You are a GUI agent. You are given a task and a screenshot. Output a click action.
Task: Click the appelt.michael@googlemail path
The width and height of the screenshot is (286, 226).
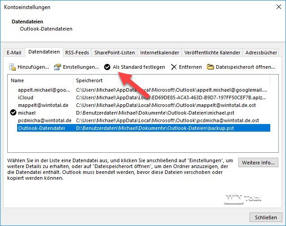pyautogui.click(x=171, y=90)
